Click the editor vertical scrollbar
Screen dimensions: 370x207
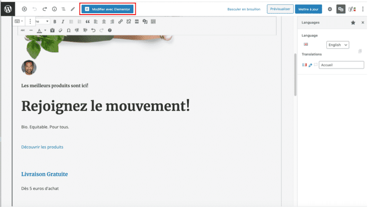[x=295, y=75]
